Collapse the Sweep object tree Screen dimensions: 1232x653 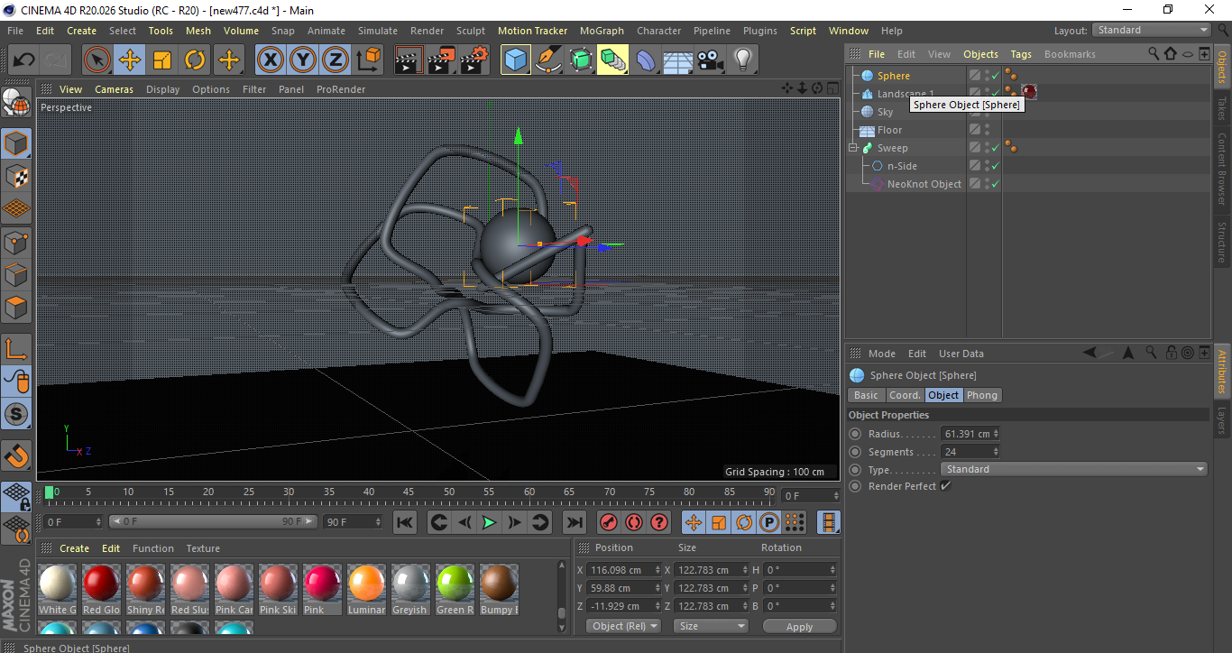[852, 148]
